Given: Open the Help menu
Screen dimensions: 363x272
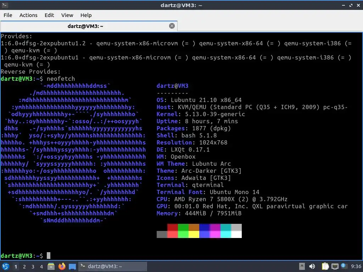Looking at the screenshot, I should coord(86,15).
